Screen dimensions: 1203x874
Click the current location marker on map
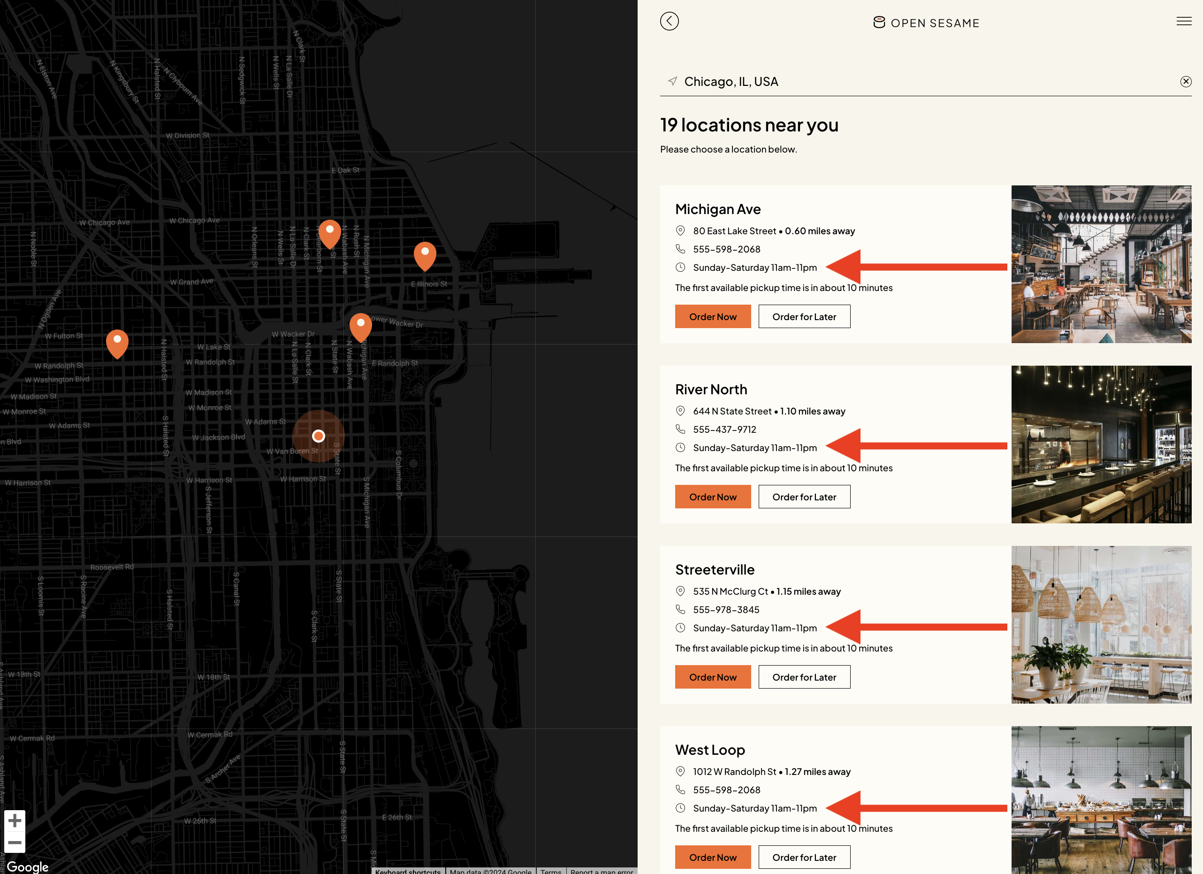(318, 436)
